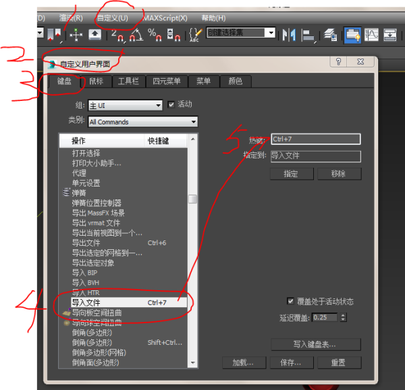Image resolution: width=405 pixels, height=390 pixels.
Task: Open the Layer manager icon
Action: (x=331, y=35)
